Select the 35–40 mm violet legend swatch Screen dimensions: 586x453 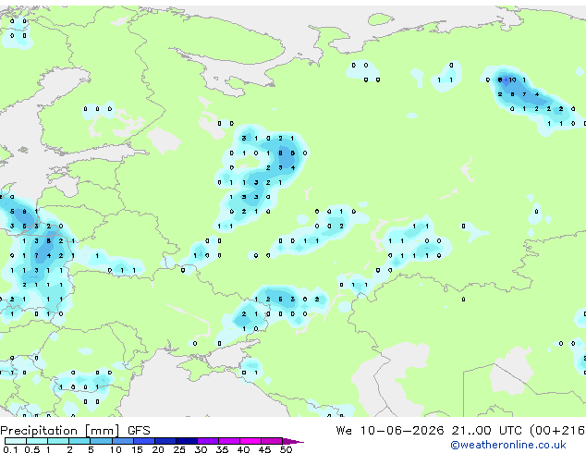click(229, 441)
